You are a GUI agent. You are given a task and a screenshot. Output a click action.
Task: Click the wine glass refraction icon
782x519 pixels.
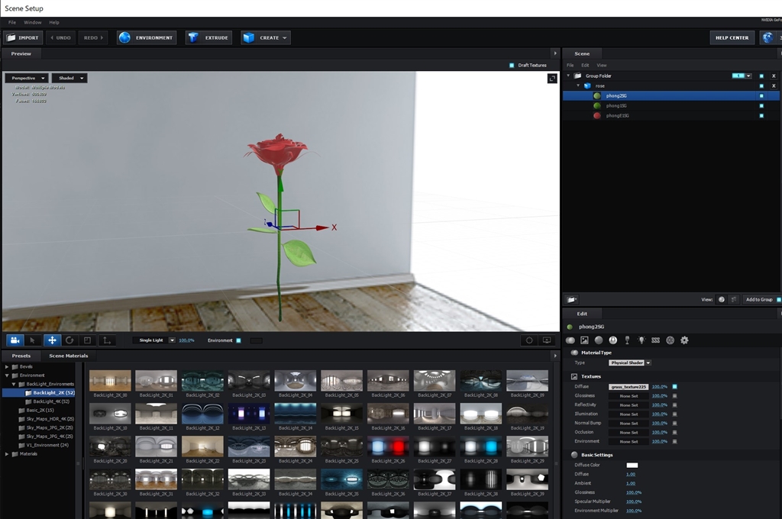(x=627, y=340)
